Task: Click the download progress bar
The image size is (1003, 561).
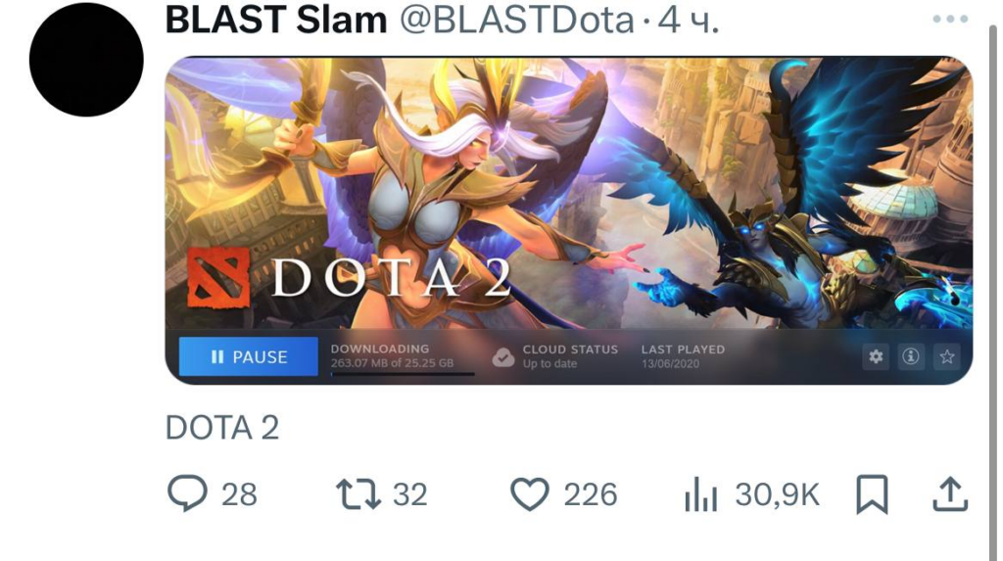Action: pos(403,374)
